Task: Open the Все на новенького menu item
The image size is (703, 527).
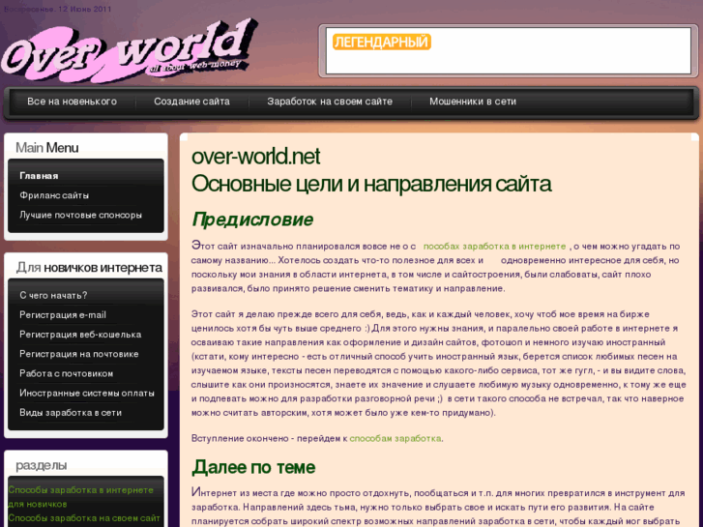Action: pos(72,102)
